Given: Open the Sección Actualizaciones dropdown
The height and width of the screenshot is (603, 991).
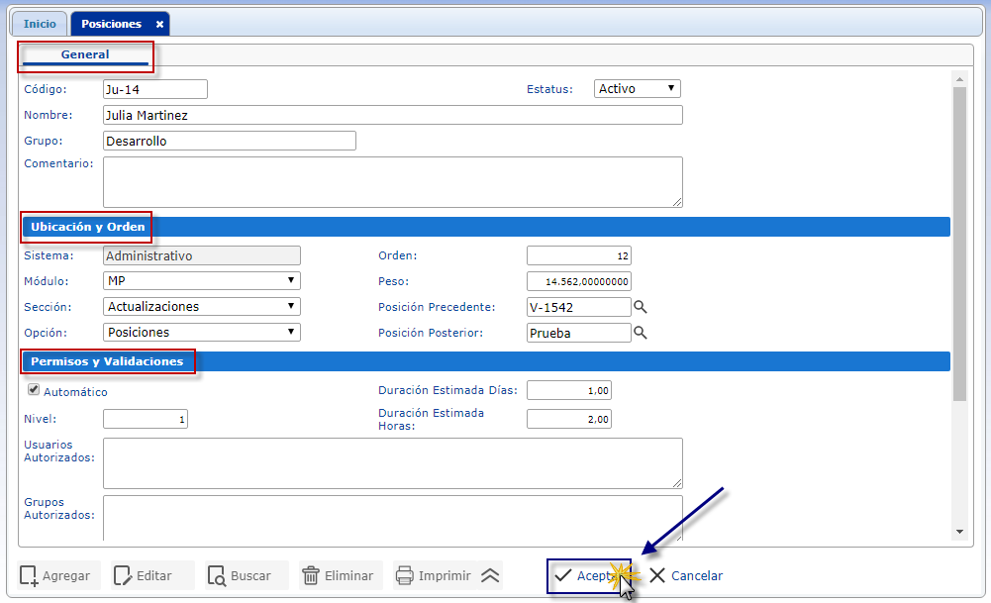Looking at the screenshot, I should [201, 307].
